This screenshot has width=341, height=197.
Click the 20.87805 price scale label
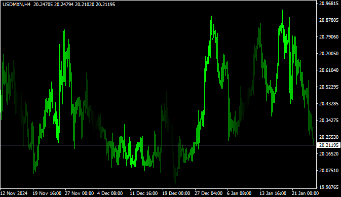(329, 20)
